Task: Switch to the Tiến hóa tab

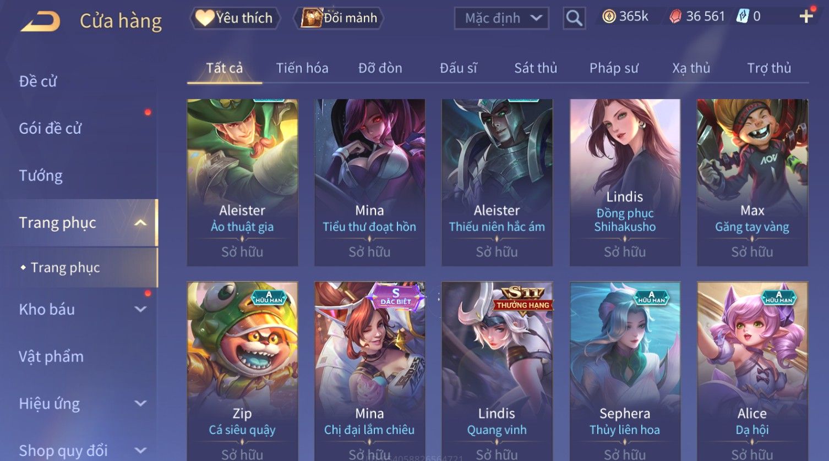Action: point(302,68)
